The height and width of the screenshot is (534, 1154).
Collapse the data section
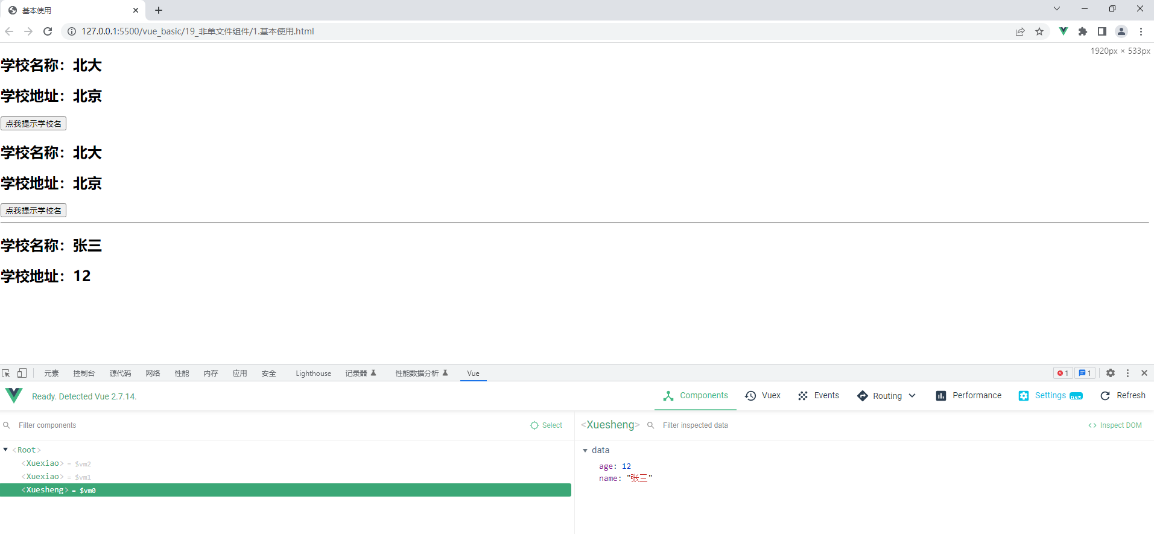click(x=585, y=450)
